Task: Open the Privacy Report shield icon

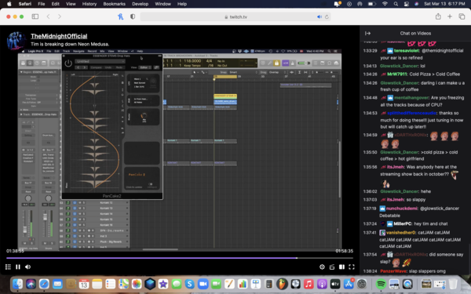Action: (x=133, y=16)
